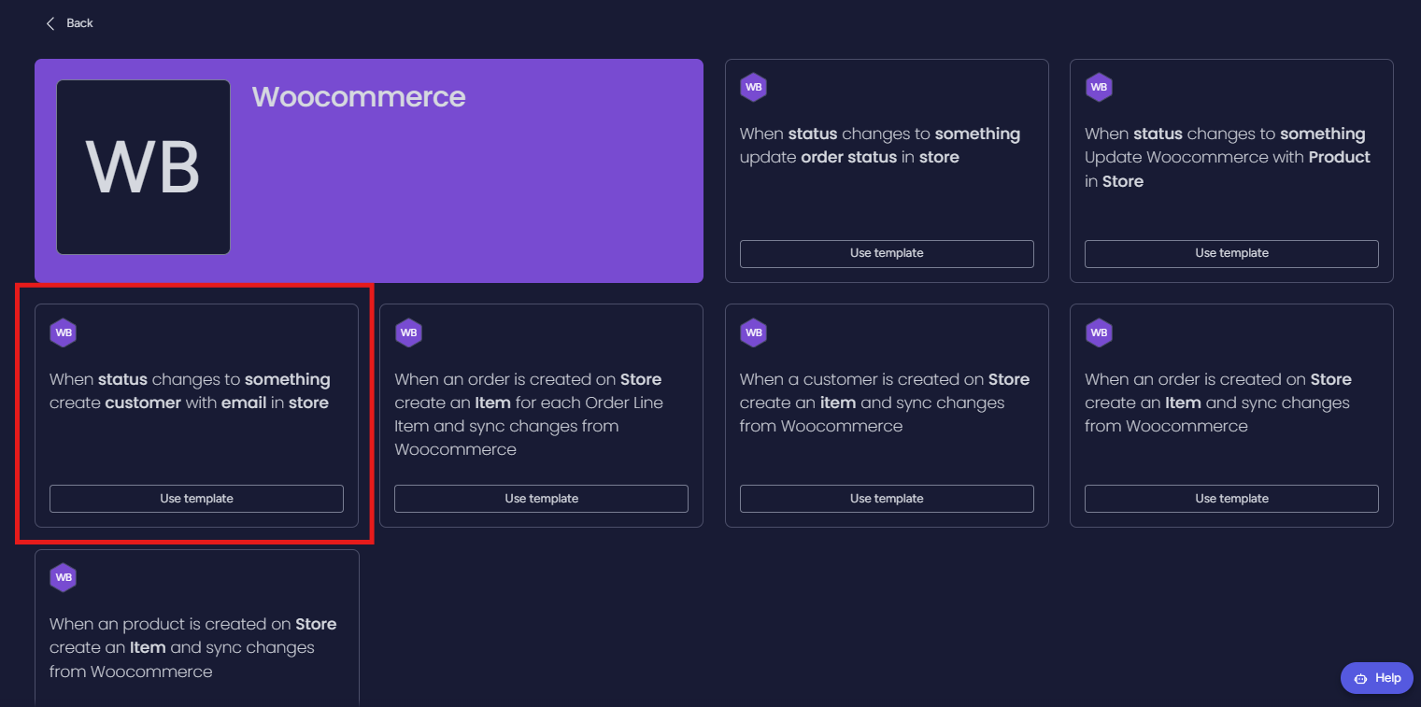Click text 'When a customer is created on Store'
Viewport: 1421px width, 707px height.
coord(885,379)
